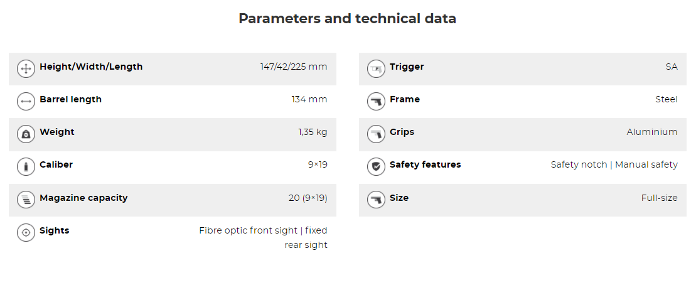Click the Fibre optic front sight text
This screenshot has height=285, width=696.
point(248,230)
